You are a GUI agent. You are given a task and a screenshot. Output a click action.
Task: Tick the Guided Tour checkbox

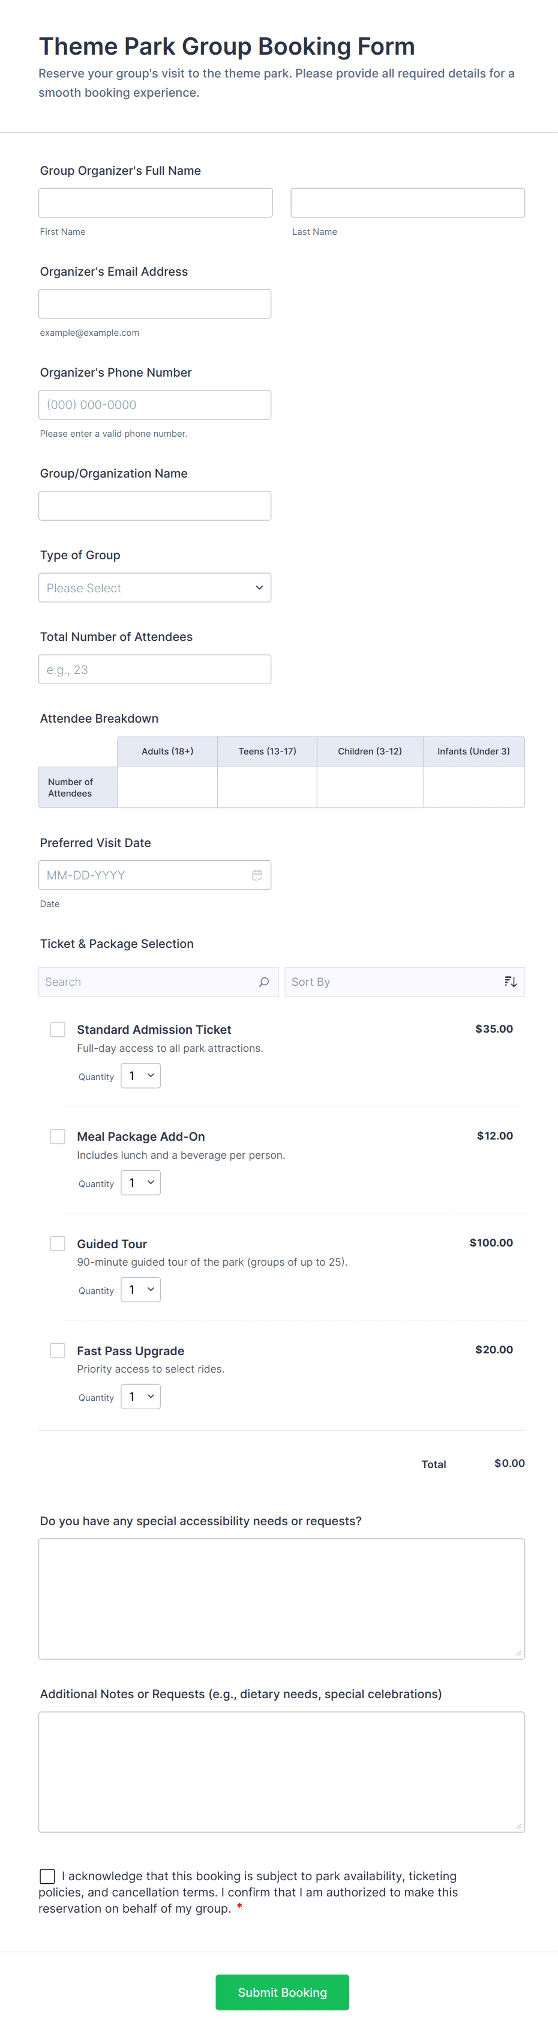58,1243
